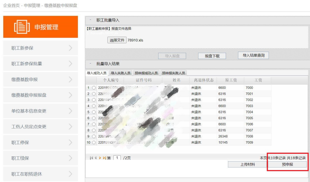Click 选择文件 to choose a file
The image size is (310, 182).
[x=117, y=40]
